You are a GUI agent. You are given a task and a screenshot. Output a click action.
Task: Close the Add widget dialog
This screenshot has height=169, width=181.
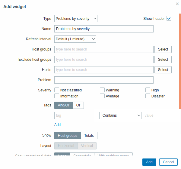(177, 4)
